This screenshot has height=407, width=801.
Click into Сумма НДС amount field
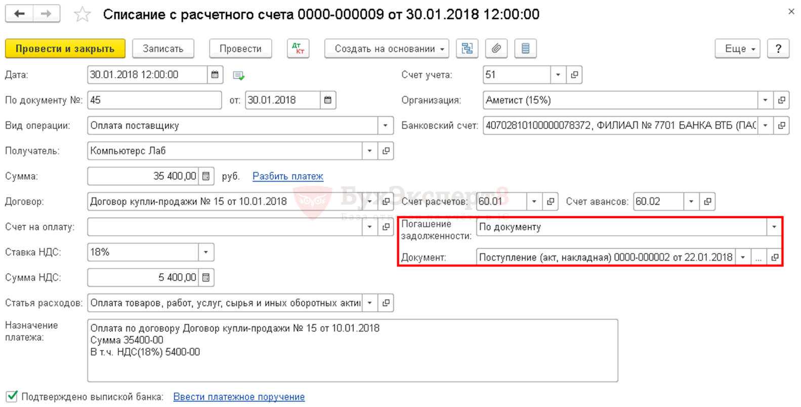[x=143, y=277]
